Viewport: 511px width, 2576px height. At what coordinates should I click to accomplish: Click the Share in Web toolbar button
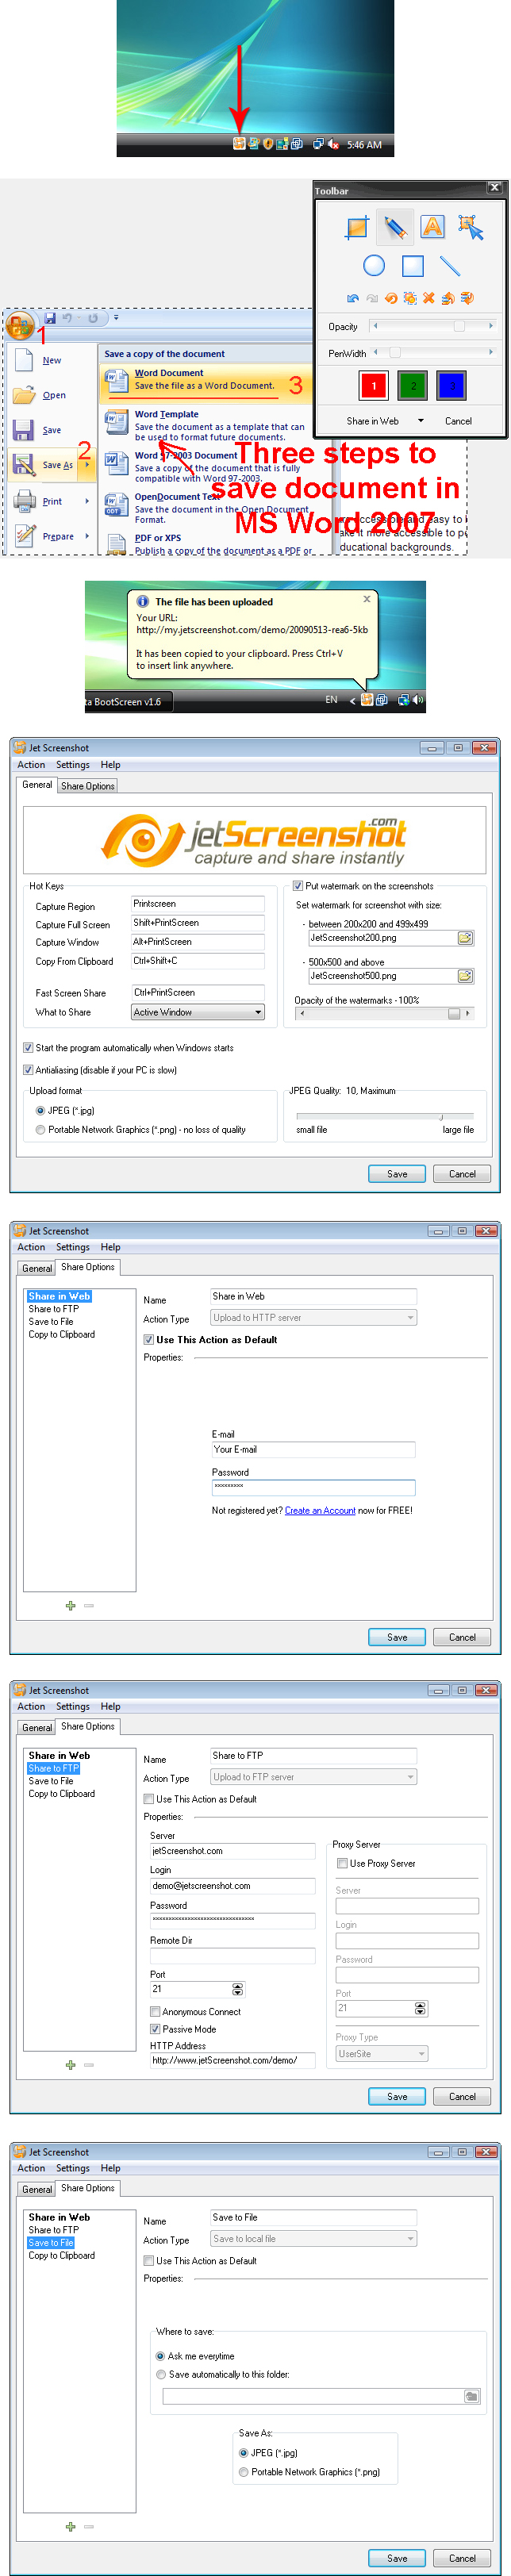[373, 421]
